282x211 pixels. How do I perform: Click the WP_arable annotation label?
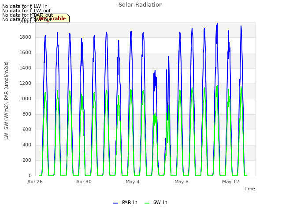click(52, 18)
